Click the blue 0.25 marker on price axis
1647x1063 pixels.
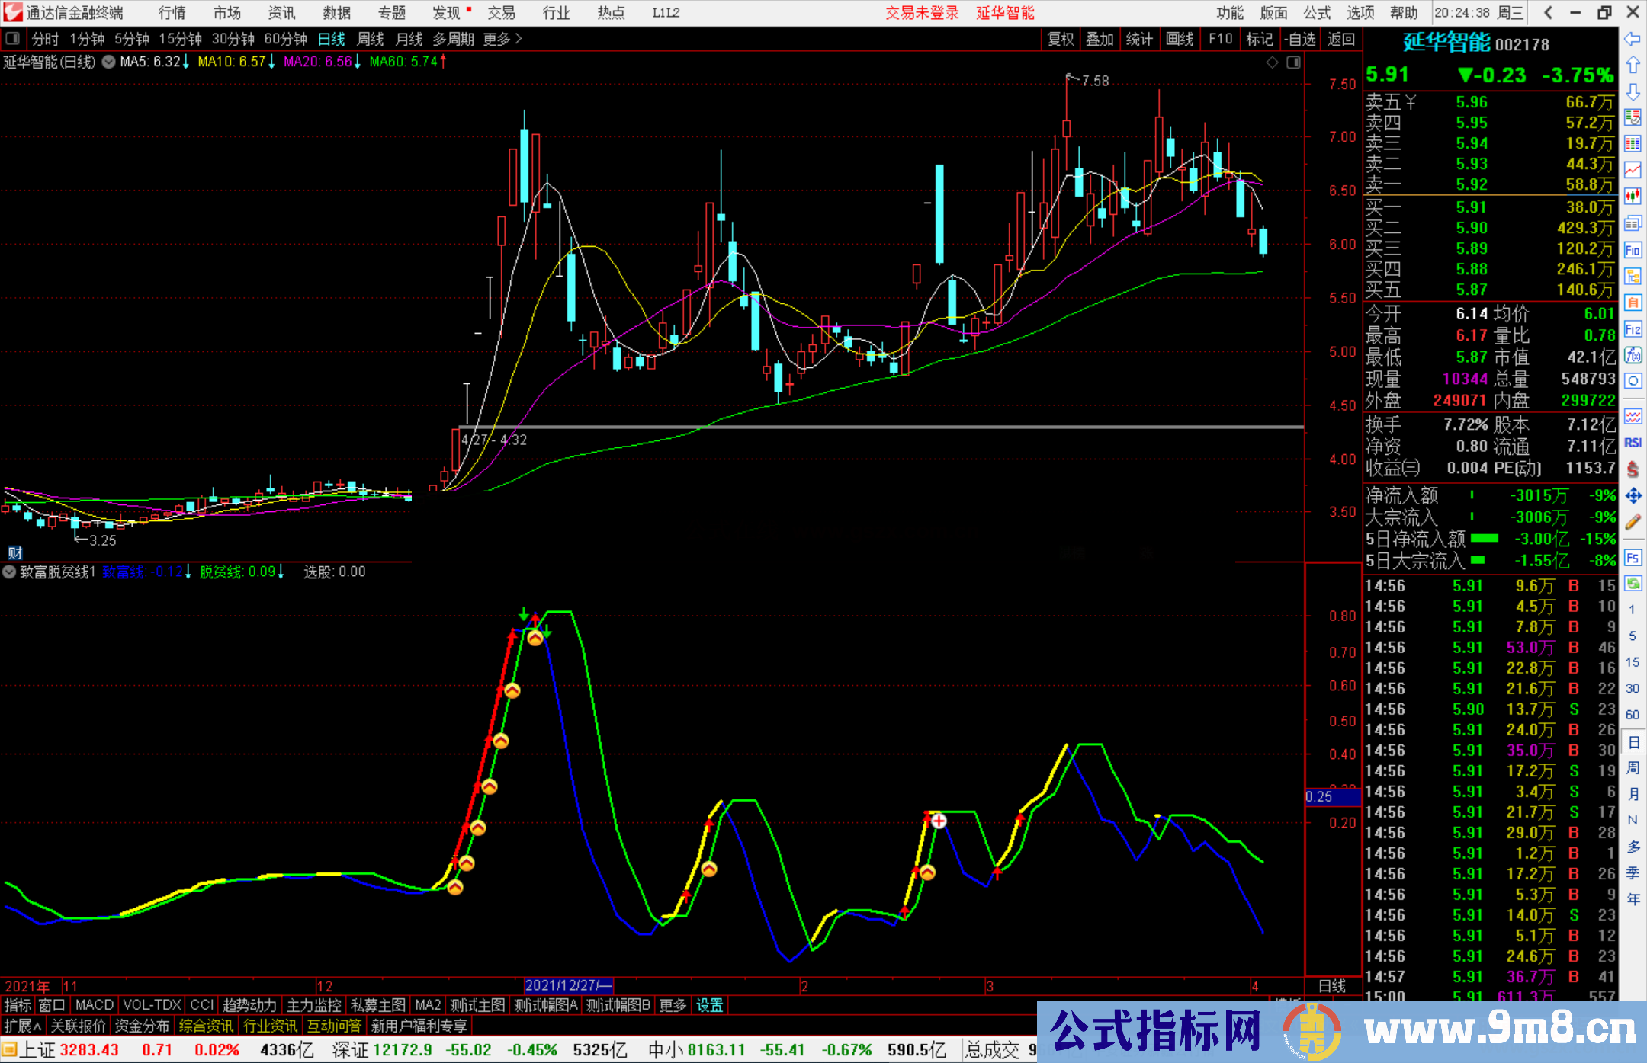1331,796
